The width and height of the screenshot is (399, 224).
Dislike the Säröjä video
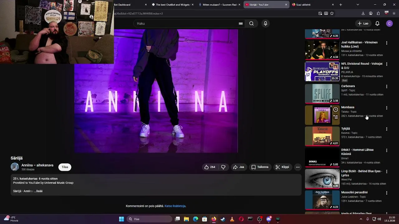pos(223,167)
